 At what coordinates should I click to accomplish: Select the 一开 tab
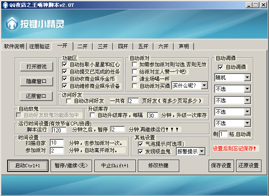tap(62, 46)
